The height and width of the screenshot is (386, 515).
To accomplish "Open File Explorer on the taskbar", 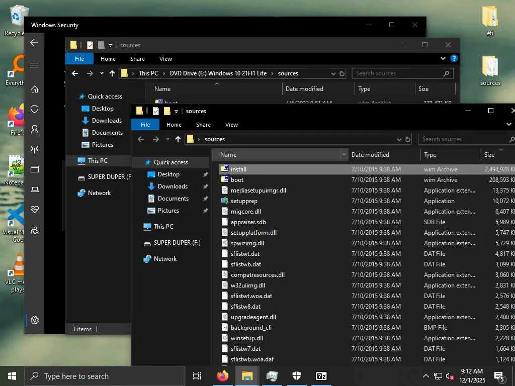I will coord(247,376).
